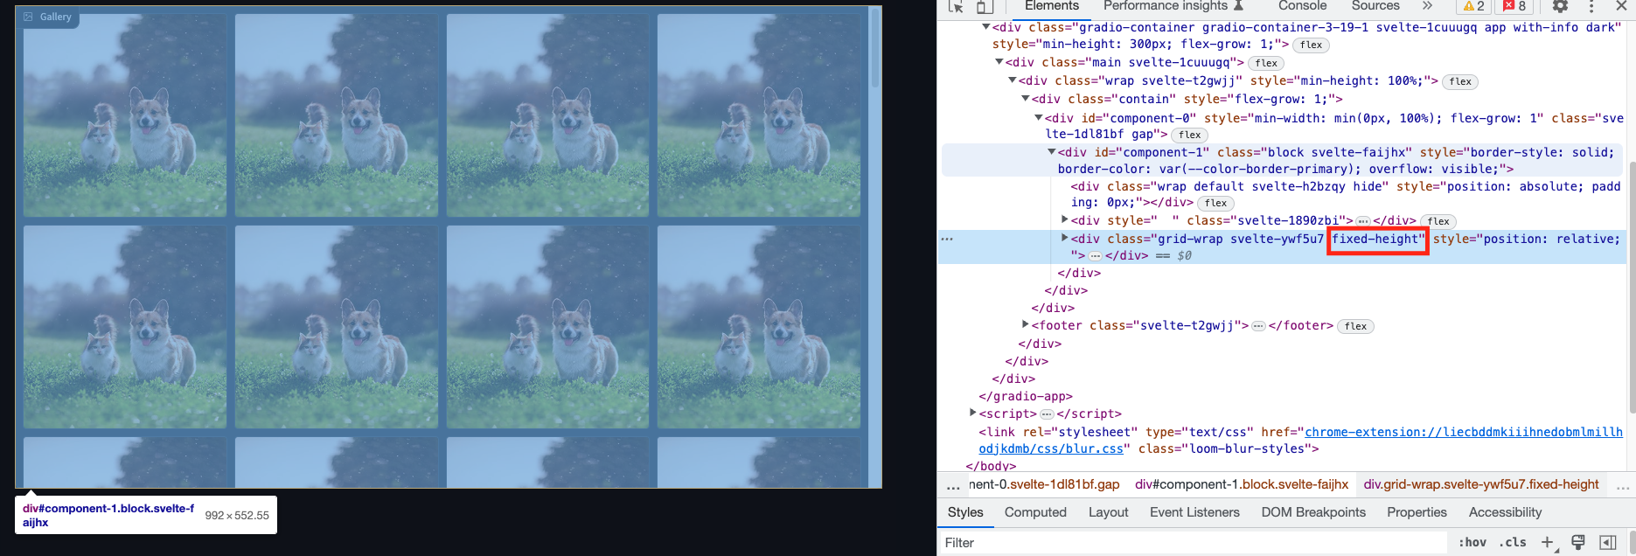
Task: Select breadcrumb ending in svelte-1dl81bf.gap
Action: click(x=1044, y=484)
